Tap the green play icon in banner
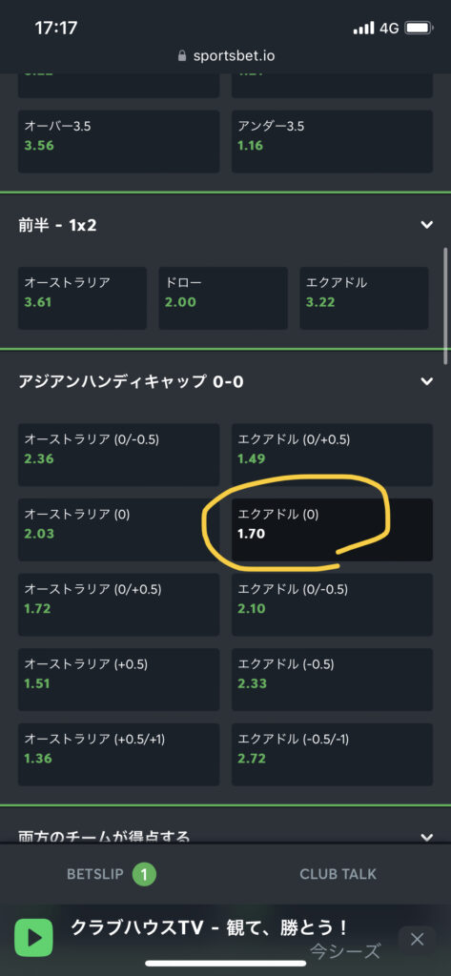 33,938
